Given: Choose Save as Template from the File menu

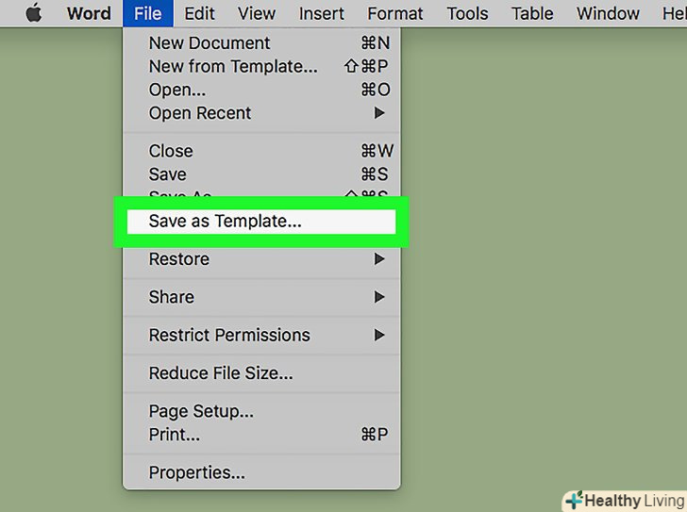Looking at the screenshot, I should 226,222.
